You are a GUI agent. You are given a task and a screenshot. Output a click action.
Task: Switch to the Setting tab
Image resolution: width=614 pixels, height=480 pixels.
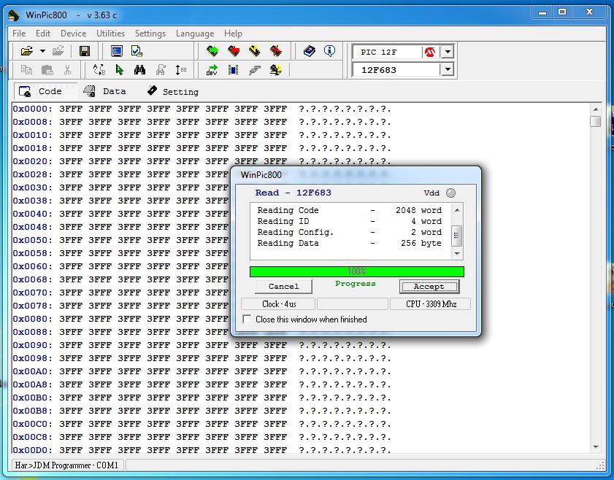tap(174, 91)
